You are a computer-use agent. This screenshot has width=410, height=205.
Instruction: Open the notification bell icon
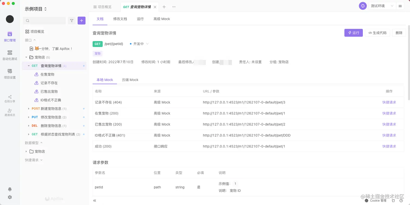(x=10, y=189)
